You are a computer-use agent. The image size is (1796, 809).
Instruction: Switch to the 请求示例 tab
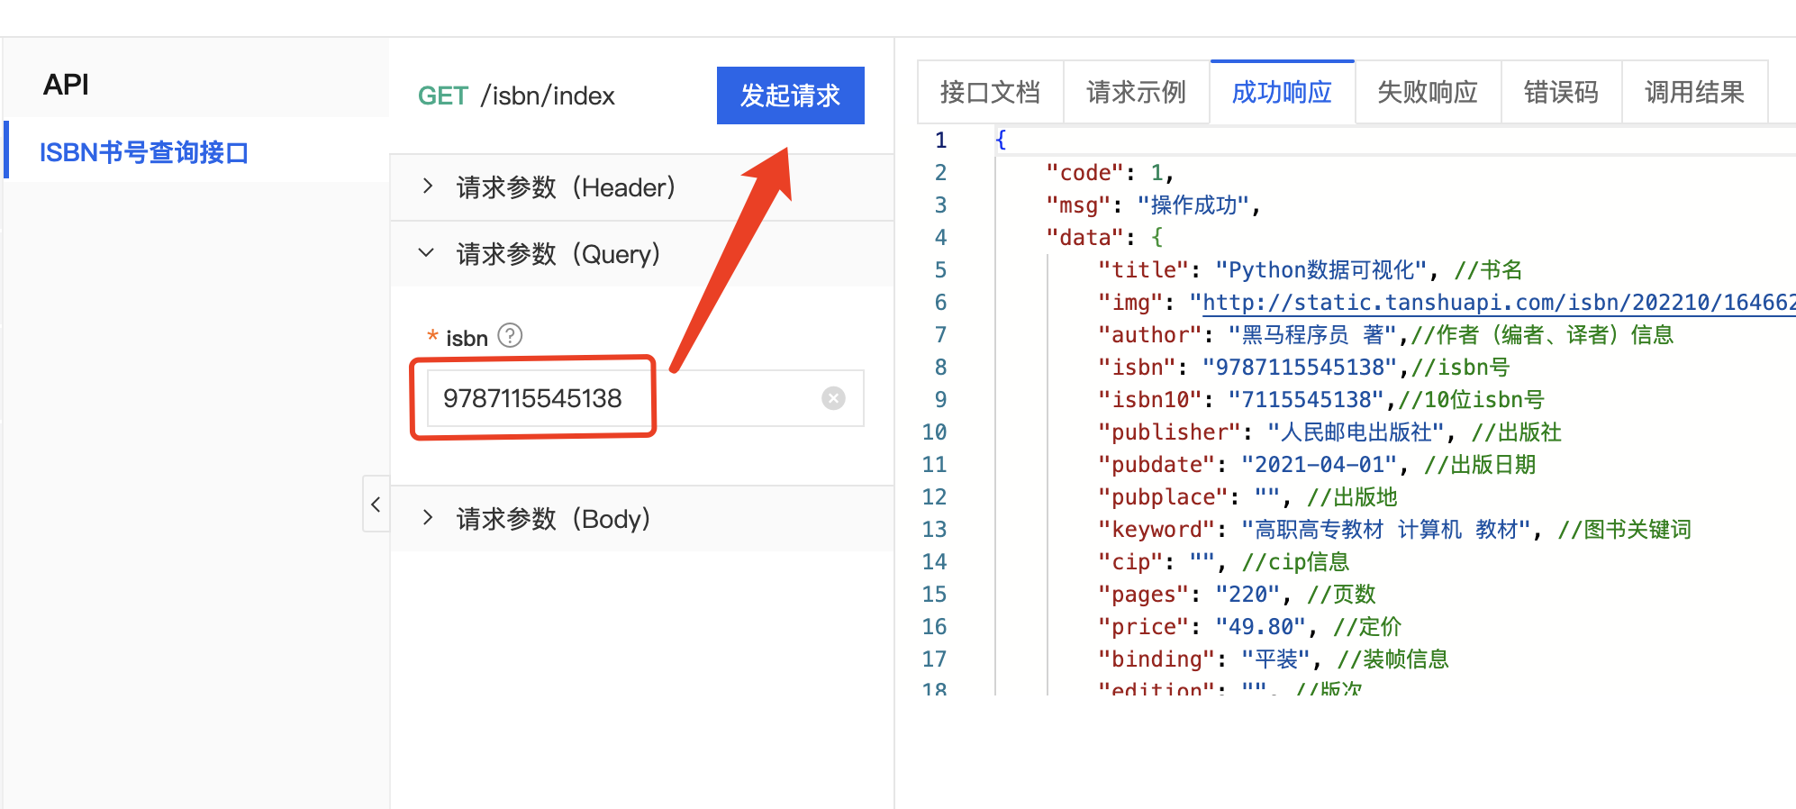pos(1136,92)
